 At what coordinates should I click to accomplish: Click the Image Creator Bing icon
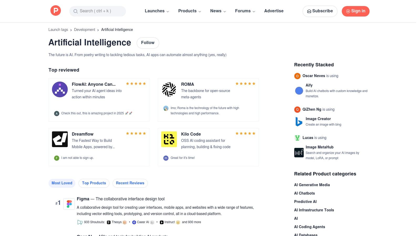click(299, 122)
